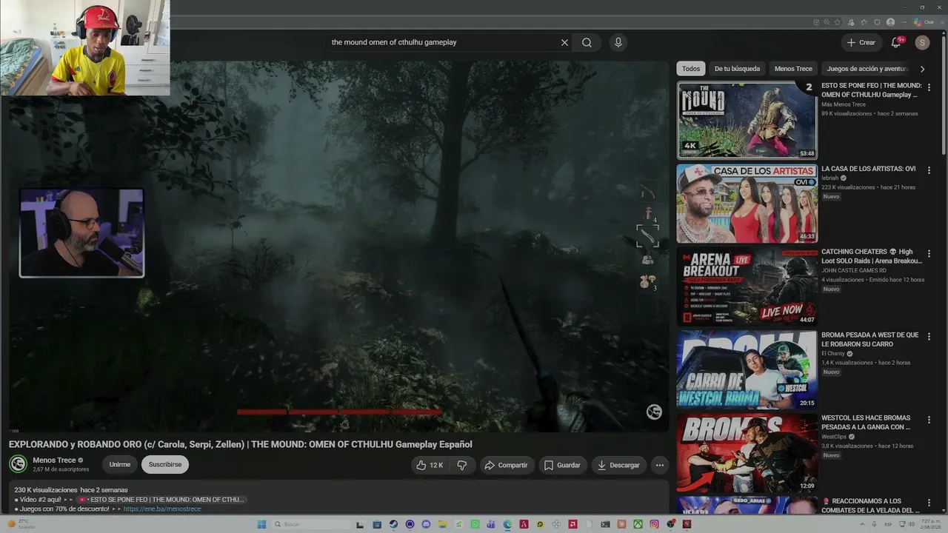Image resolution: width=948 pixels, height=533 pixels.
Task: Click the Menos Trece channel name
Action: tap(54, 460)
